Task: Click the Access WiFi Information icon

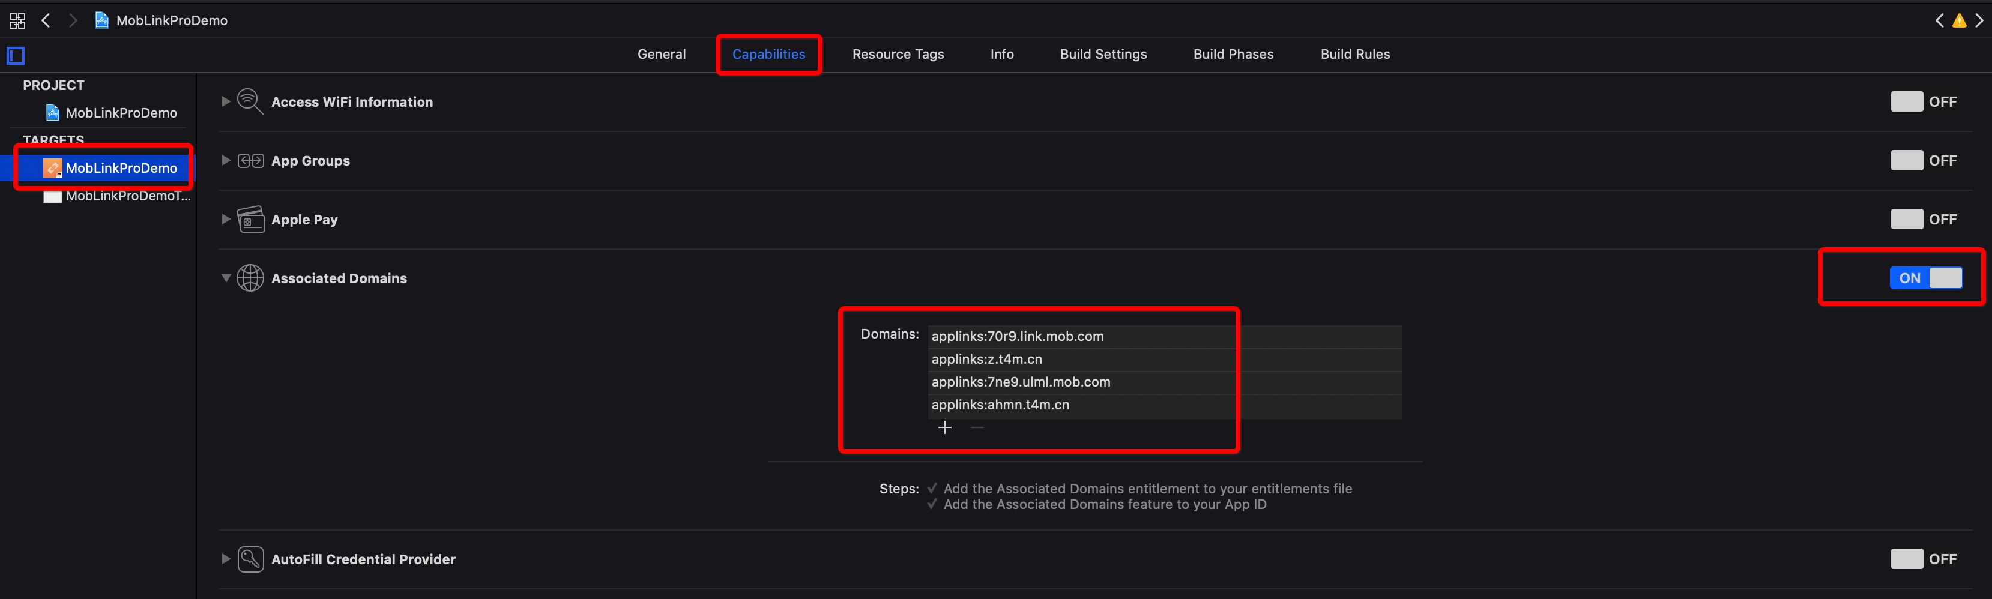Action: pyautogui.click(x=250, y=101)
